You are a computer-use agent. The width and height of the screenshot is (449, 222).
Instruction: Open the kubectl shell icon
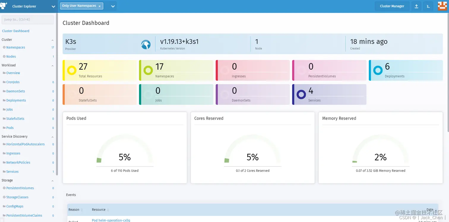[x=429, y=6]
